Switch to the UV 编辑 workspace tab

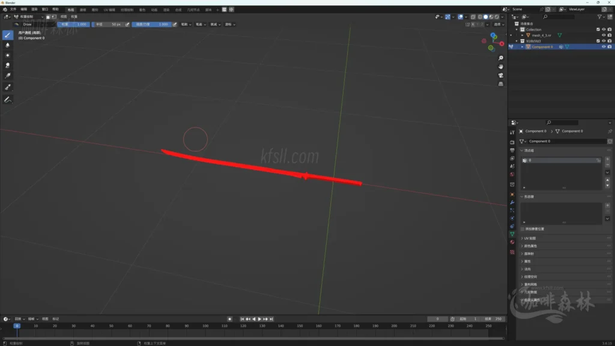click(x=109, y=10)
